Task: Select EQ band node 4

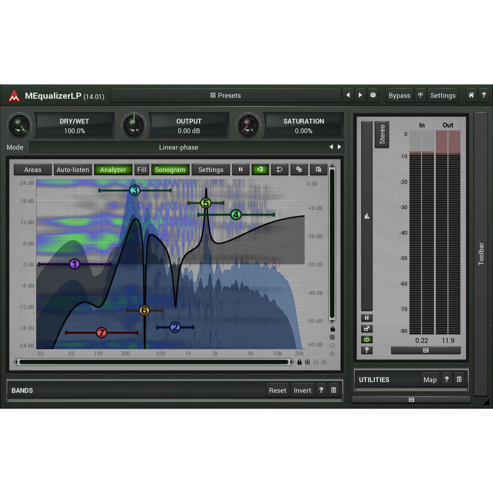Action: tap(236, 215)
